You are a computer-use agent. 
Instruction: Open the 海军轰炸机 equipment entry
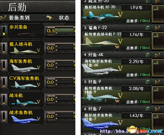point(26,65)
